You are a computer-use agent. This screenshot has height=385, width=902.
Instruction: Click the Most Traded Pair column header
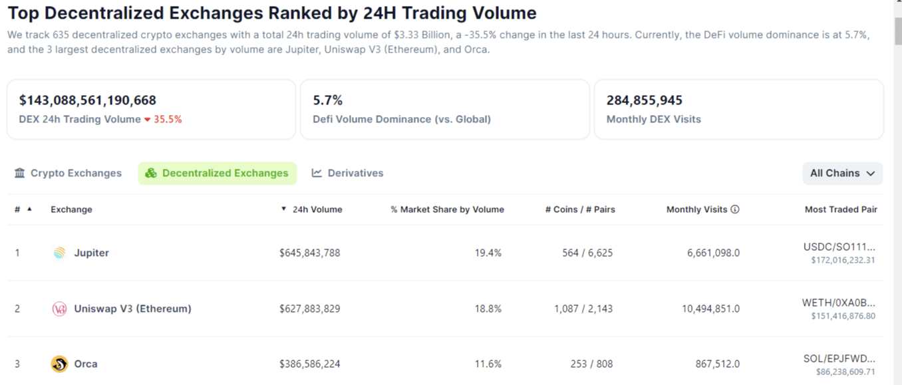[841, 209]
